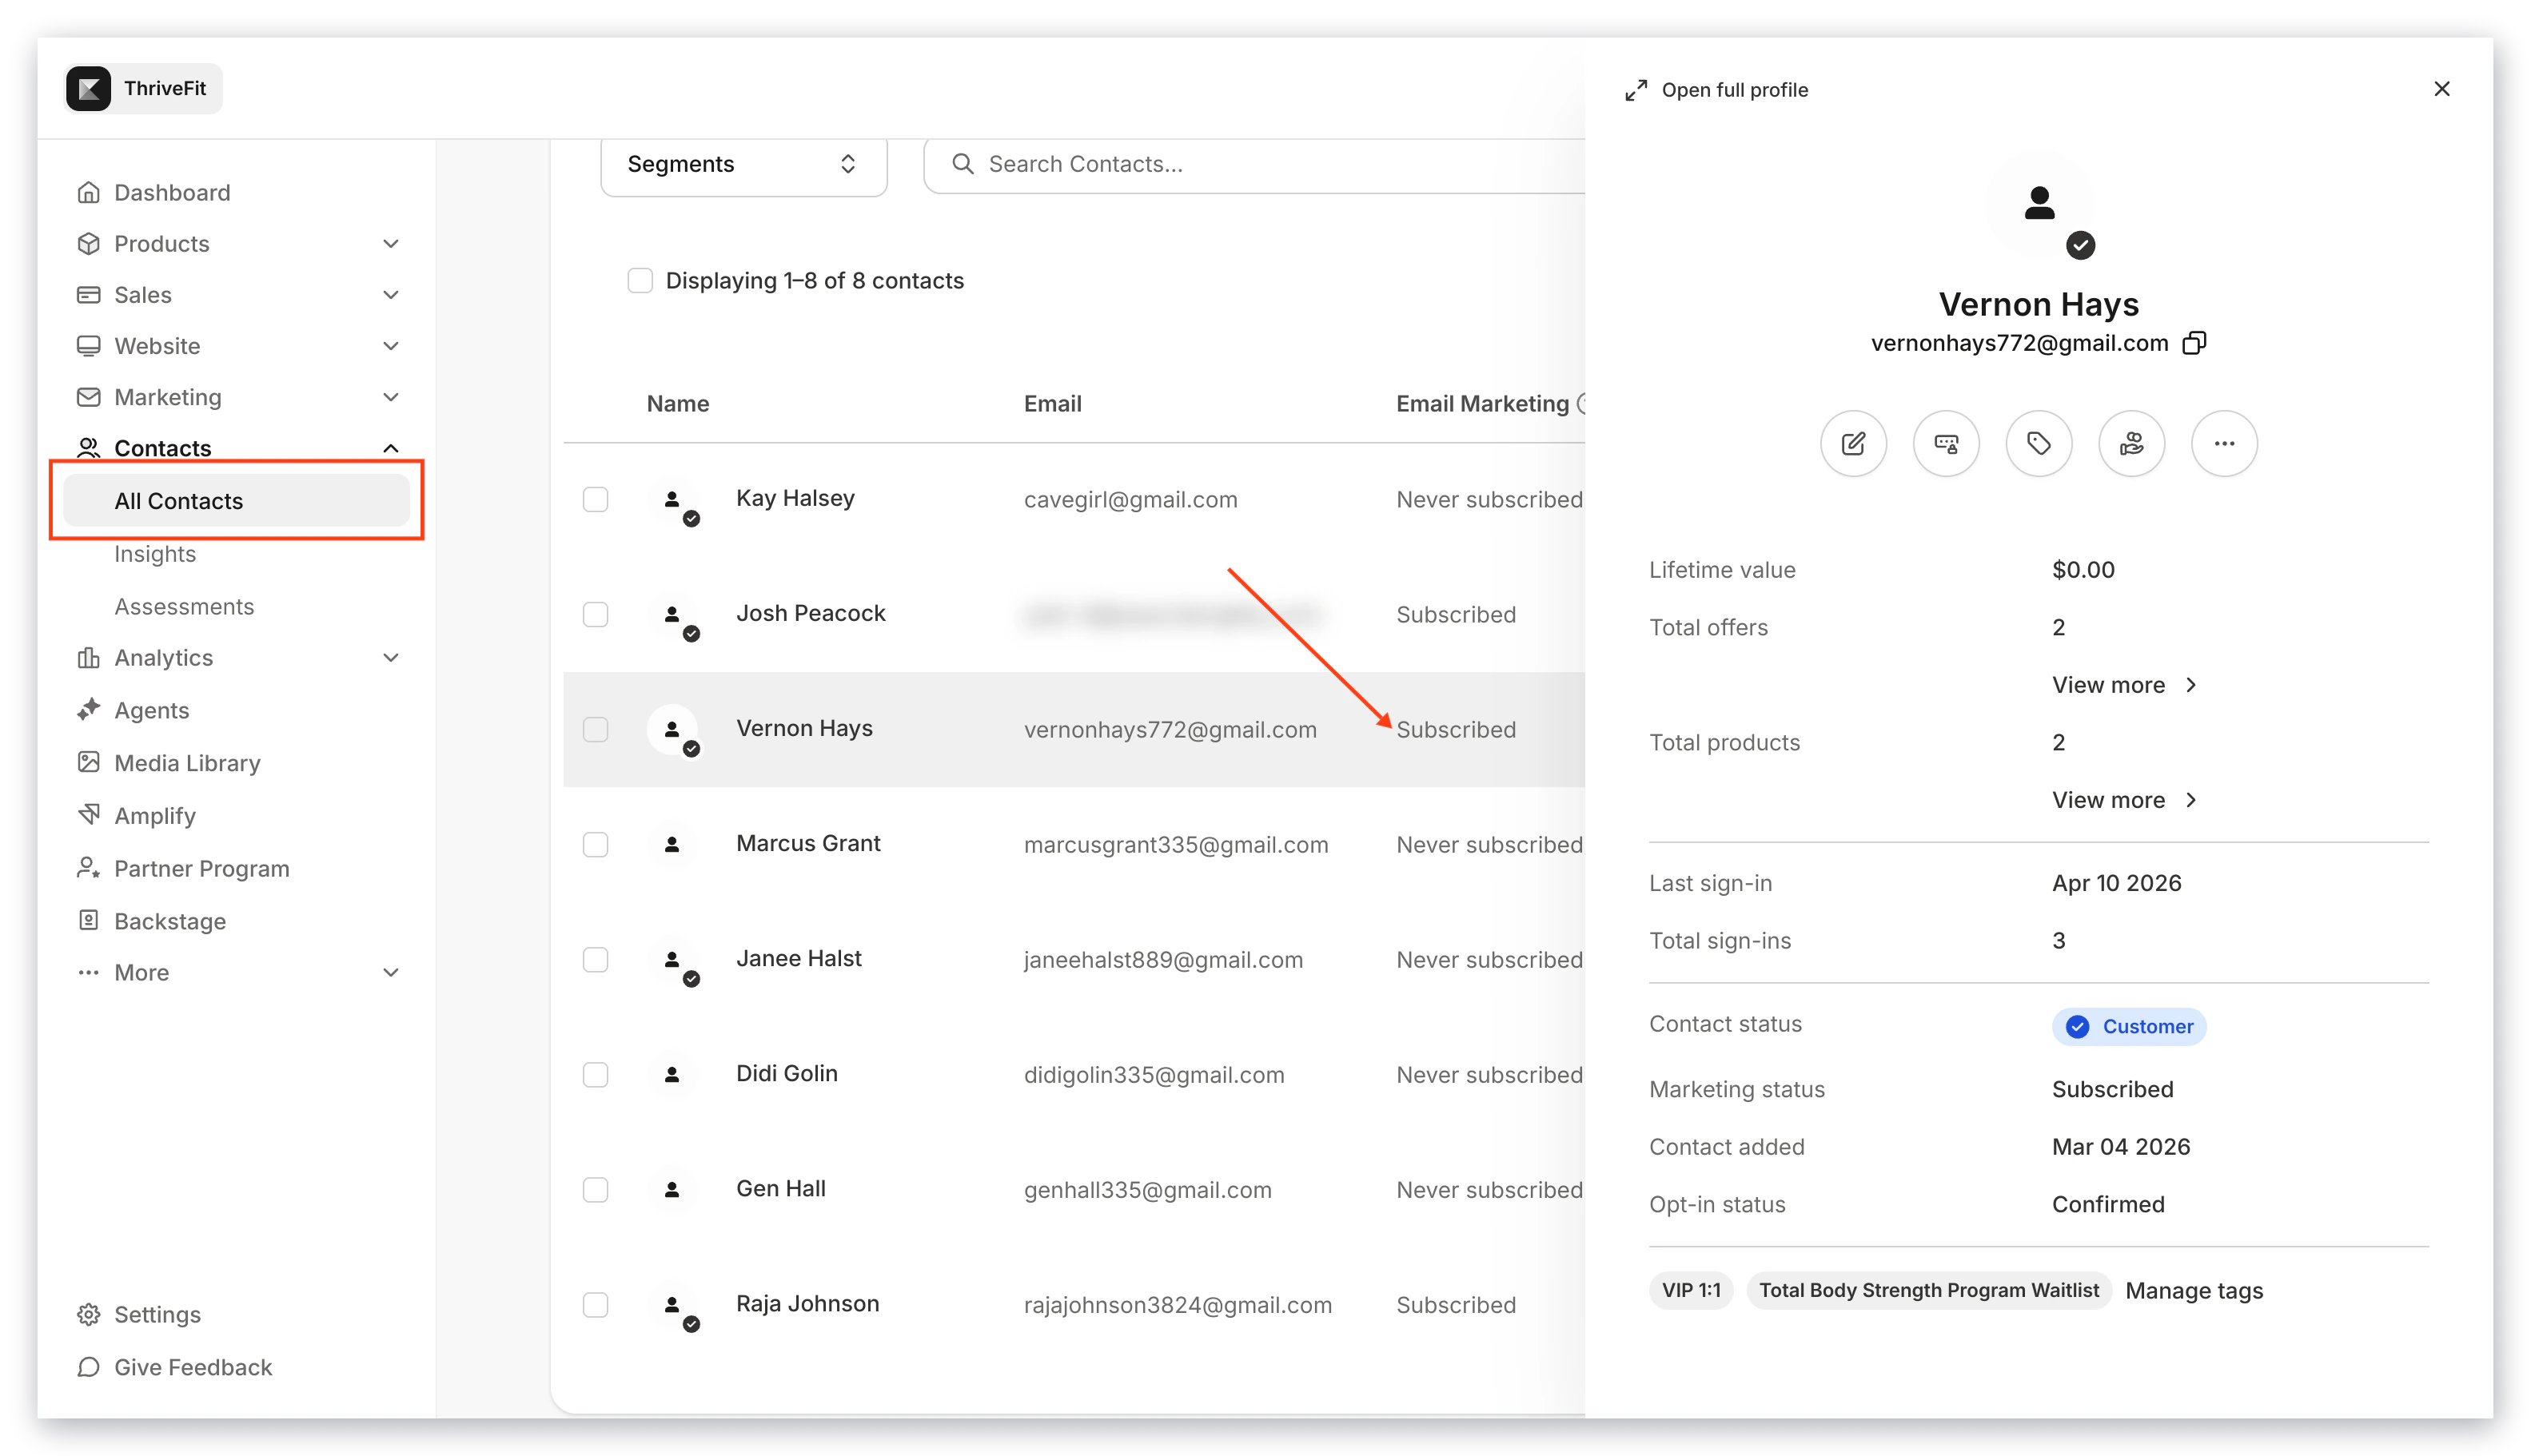Click the edit contact pencil icon
This screenshot has height=1456, width=2531.
(1853, 443)
